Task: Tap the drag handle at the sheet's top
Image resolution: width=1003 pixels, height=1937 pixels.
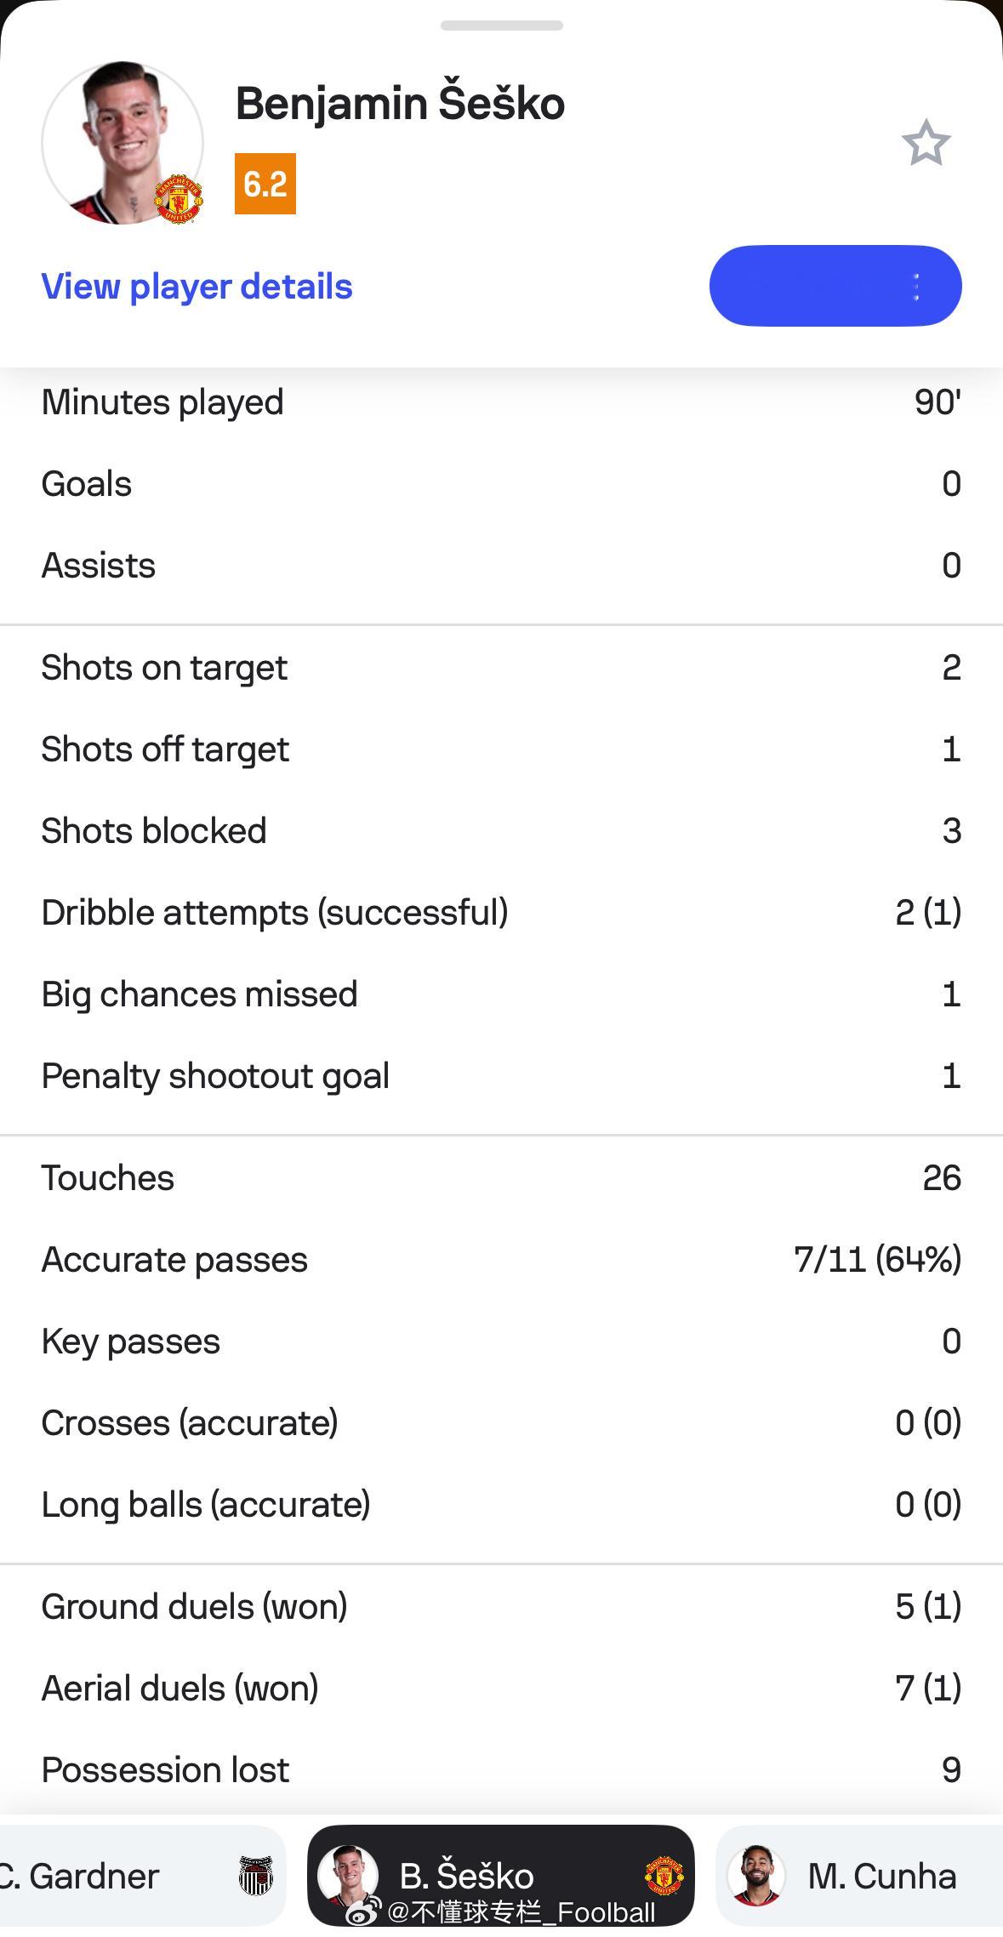Action: pos(502,26)
